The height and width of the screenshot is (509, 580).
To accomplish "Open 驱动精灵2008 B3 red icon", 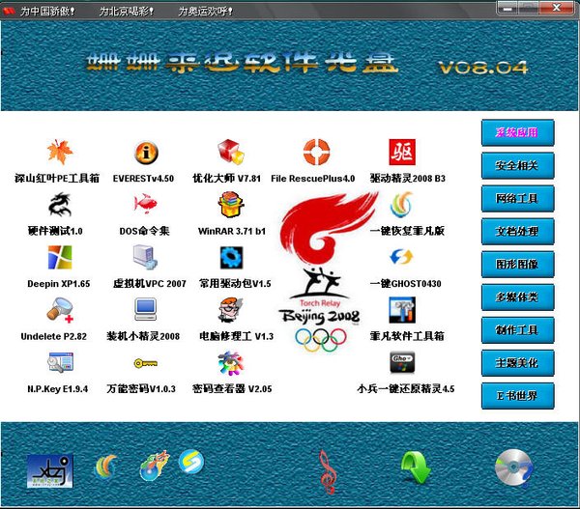I will coord(402,152).
